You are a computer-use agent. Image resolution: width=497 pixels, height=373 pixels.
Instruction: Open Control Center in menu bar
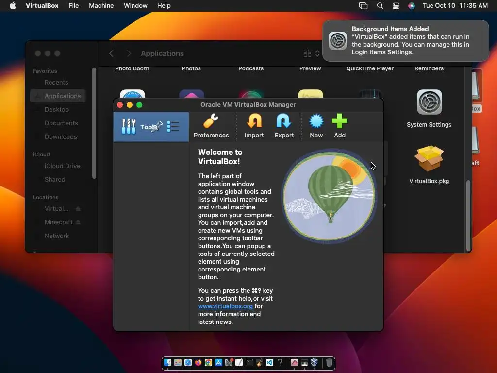click(396, 6)
